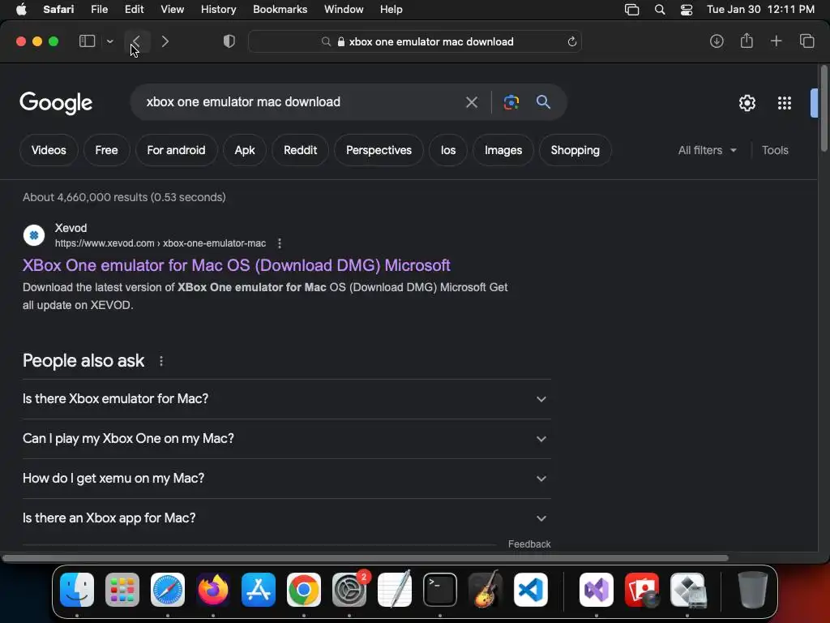Open the privacy report shield icon
The height and width of the screenshot is (623, 830).
coord(229,41)
